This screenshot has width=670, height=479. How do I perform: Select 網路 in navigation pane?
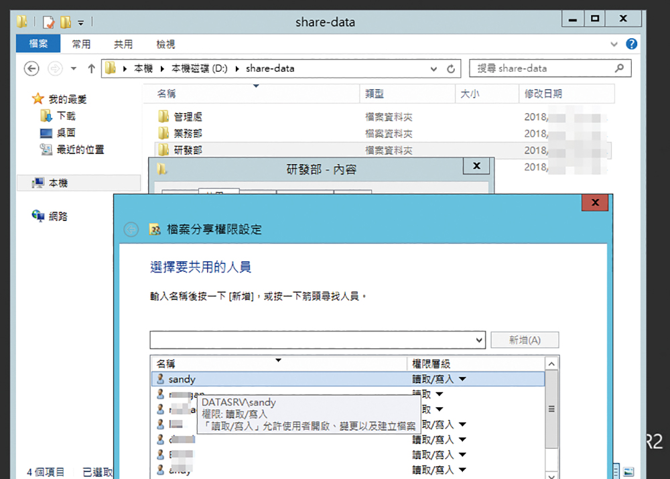(58, 216)
